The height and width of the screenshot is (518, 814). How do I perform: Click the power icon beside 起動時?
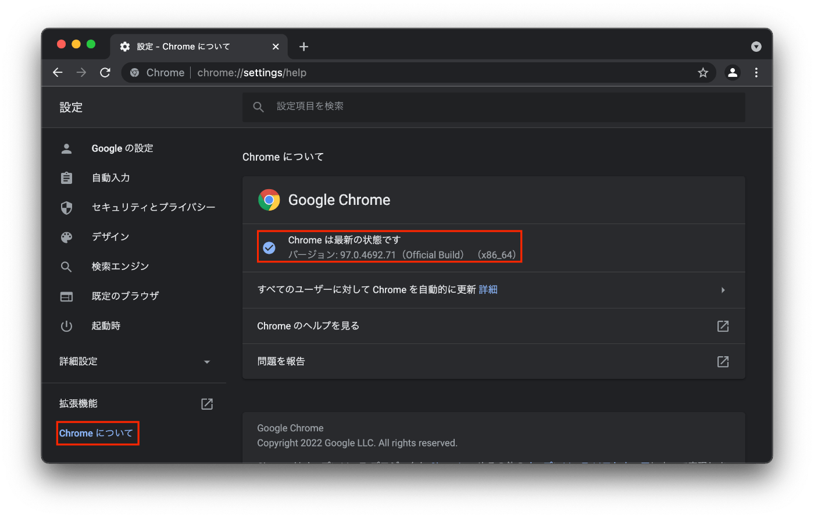67,326
